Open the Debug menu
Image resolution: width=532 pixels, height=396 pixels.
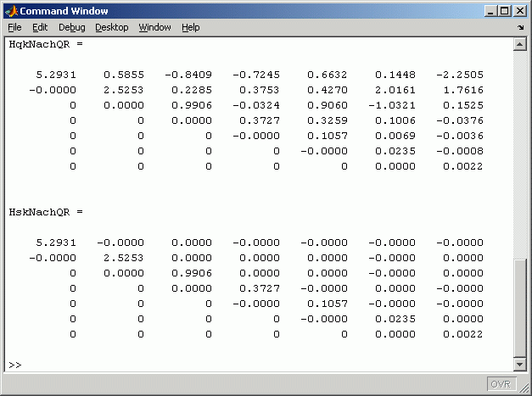[x=72, y=27]
